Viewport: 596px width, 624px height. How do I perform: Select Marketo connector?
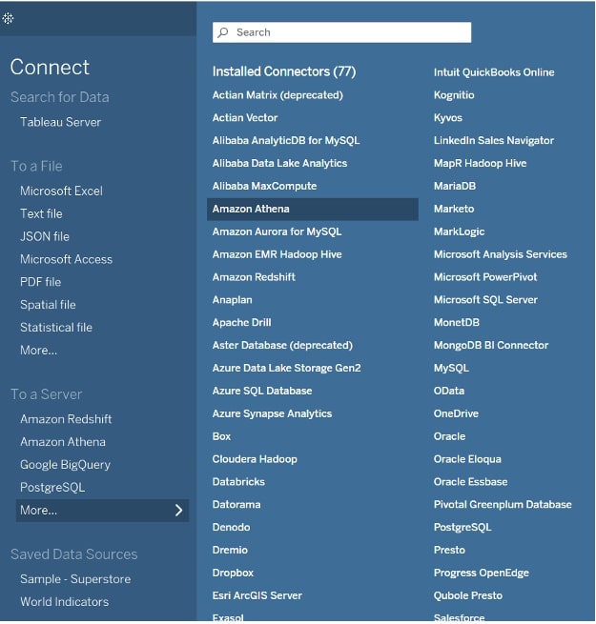(x=454, y=209)
